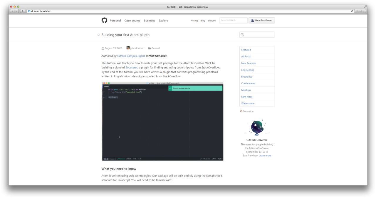Click the magnifier icon in blog search
376x198 pixels.
click(x=242, y=34)
